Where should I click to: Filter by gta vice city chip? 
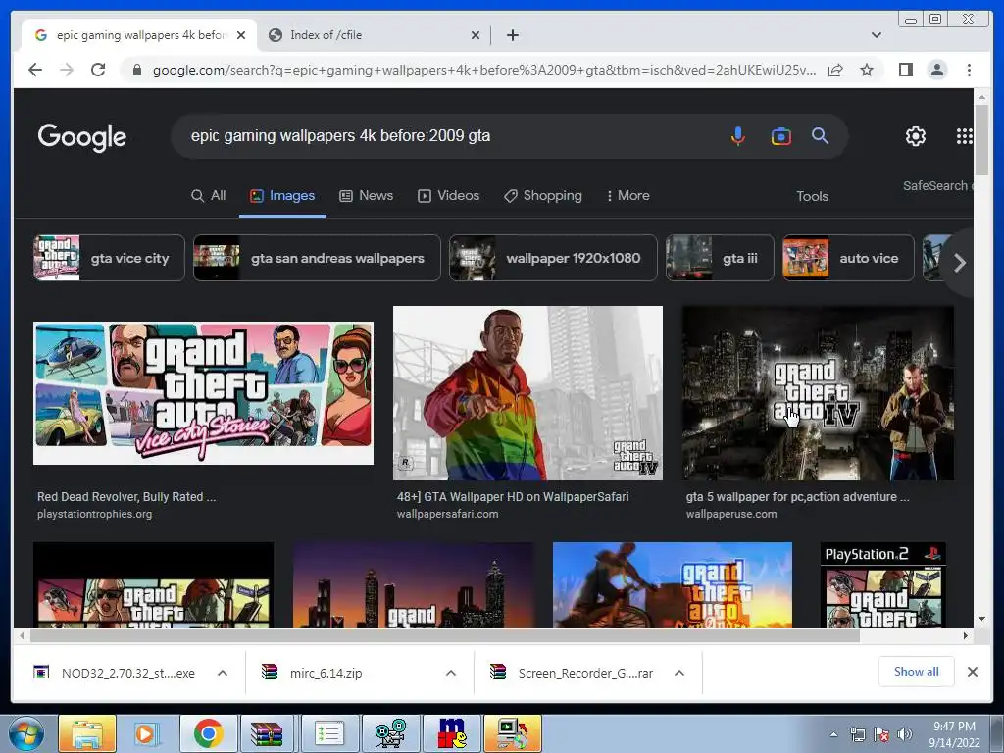pyautogui.click(x=109, y=258)
